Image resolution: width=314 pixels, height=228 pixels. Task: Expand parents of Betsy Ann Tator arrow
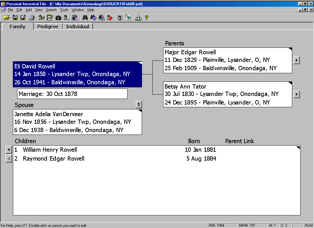tap(297, 94)
